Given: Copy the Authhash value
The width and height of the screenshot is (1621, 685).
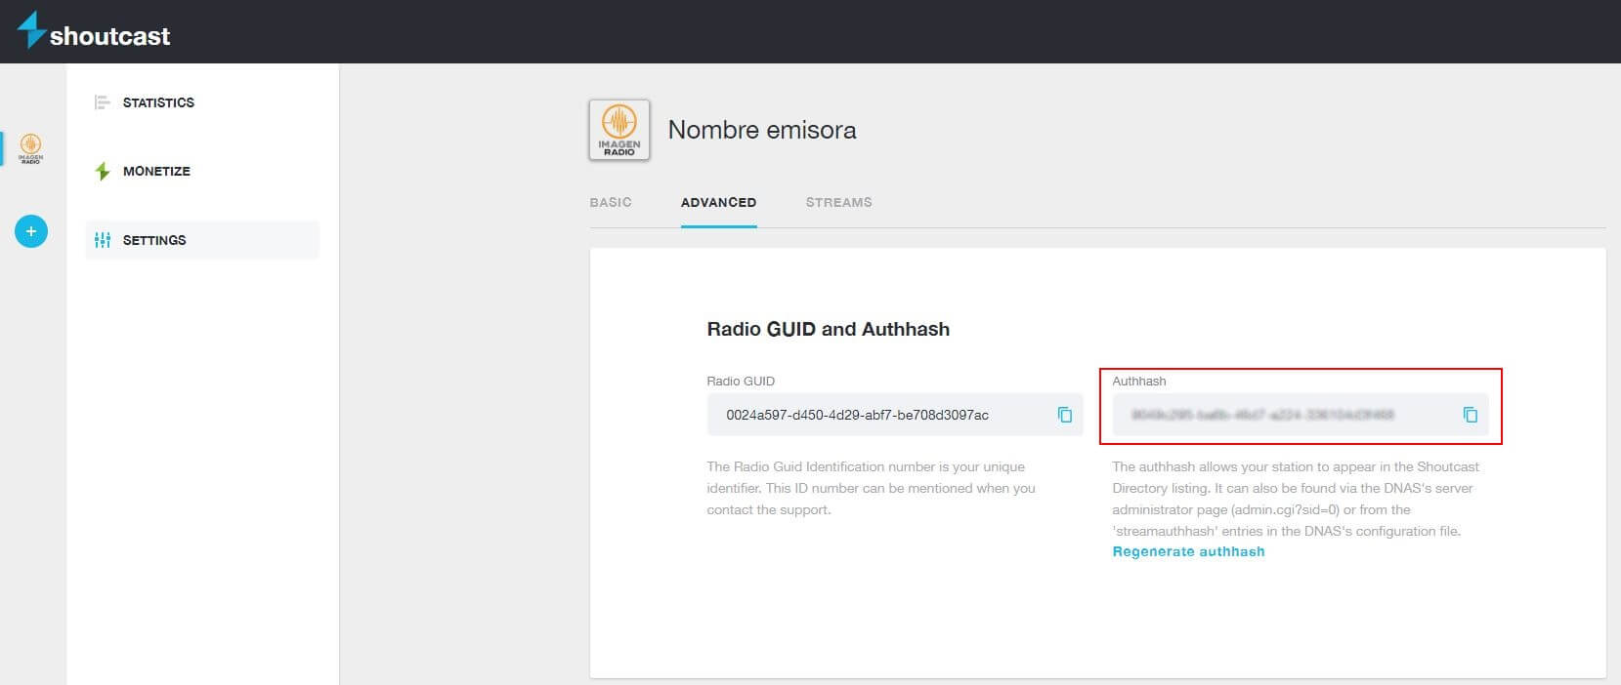Looking at the screenshot, I should tap(1470, 415).
